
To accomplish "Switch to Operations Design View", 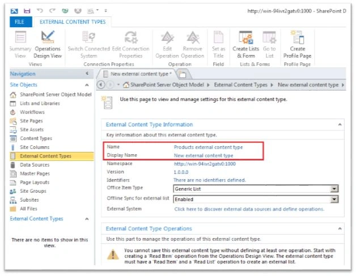I will pos(48,44).
